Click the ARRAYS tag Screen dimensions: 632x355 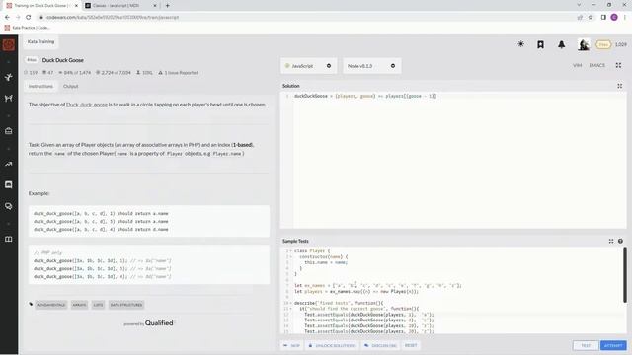click(x=79, y=305)
